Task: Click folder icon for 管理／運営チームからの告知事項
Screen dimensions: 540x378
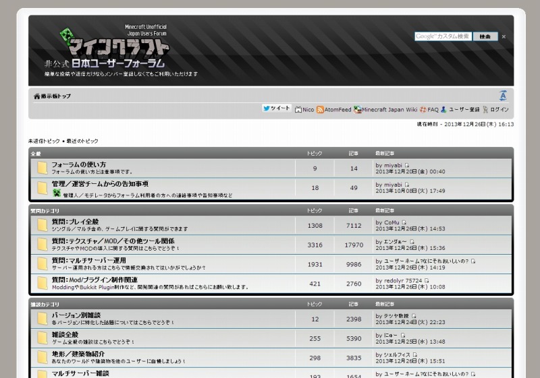Action: (42, 187)
